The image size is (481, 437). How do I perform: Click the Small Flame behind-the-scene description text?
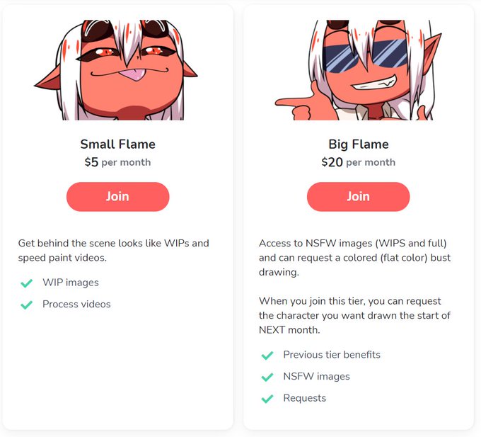(x=113, y=250)
